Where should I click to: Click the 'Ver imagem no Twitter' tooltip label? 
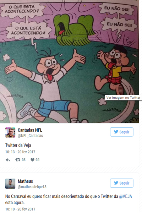click(x=123, y=98)
